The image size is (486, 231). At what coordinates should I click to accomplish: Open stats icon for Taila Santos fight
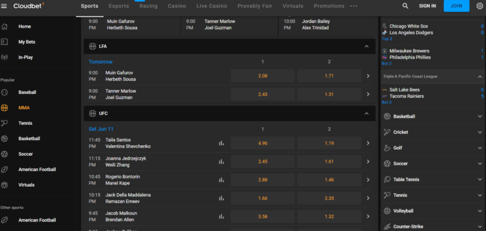(221, 143)
